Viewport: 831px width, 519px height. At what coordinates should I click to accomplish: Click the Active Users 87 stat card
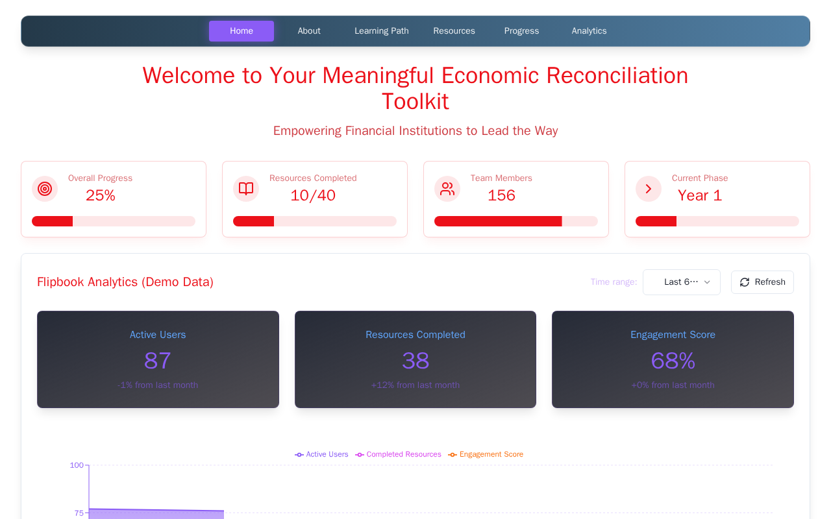(158, 359)
